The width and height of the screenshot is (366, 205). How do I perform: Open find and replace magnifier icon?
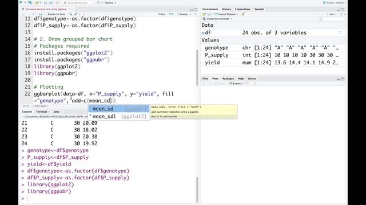pyautogui.click(x=71, y=14)
